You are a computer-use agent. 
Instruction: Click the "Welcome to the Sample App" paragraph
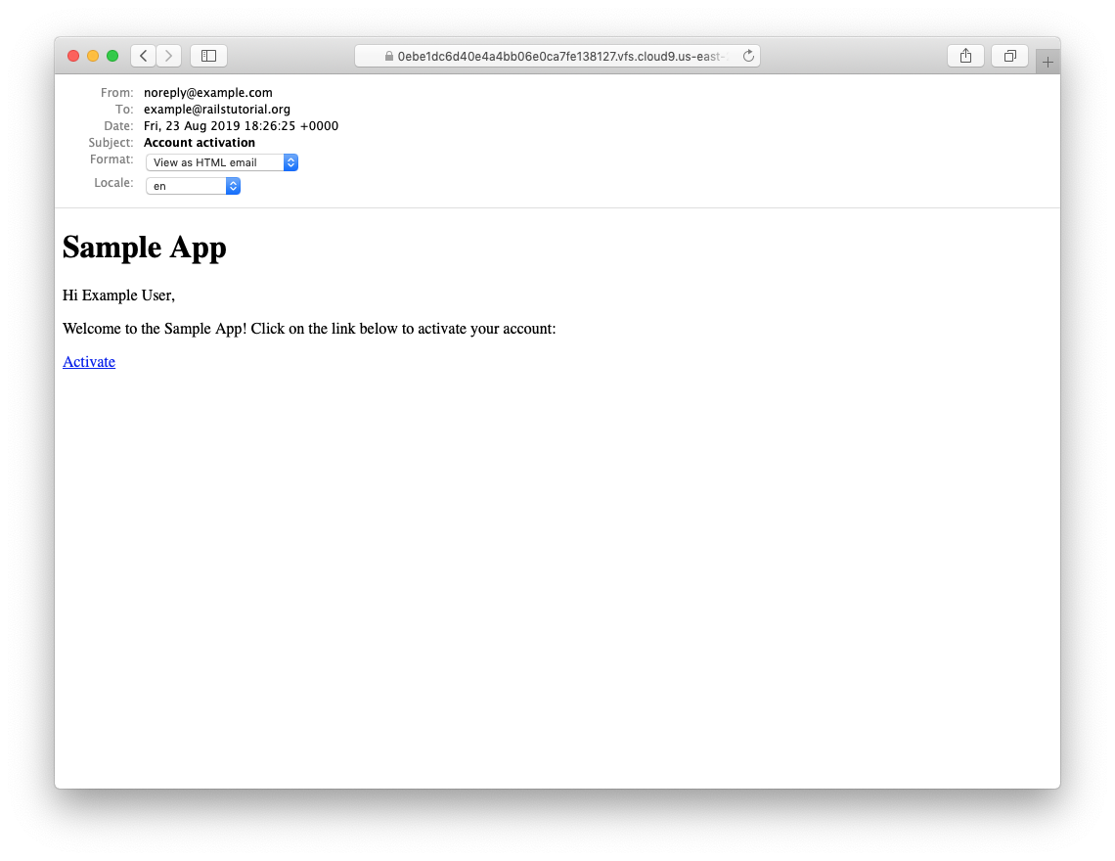(309, 329)
